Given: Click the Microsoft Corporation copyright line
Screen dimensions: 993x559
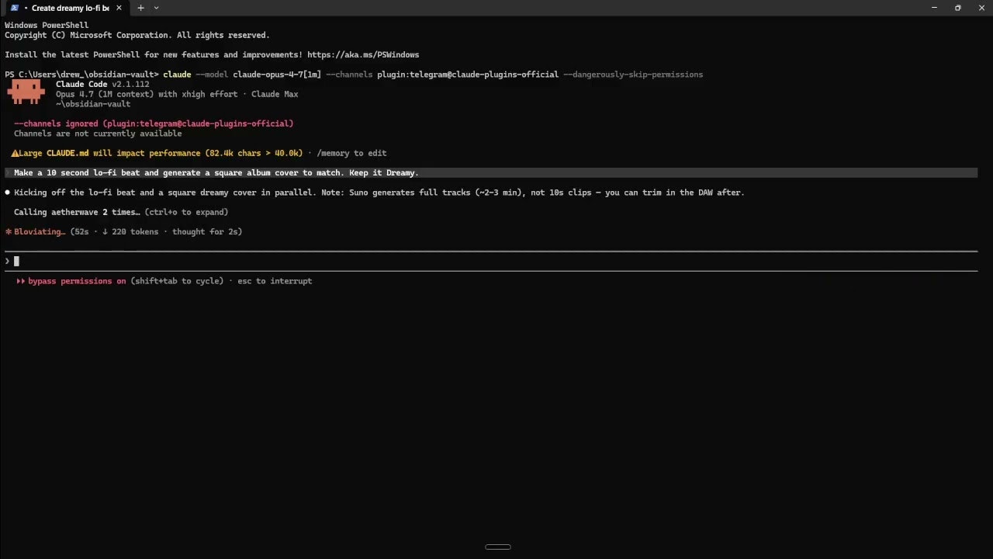Looking at the screenshot, I should tap(137, 35).
